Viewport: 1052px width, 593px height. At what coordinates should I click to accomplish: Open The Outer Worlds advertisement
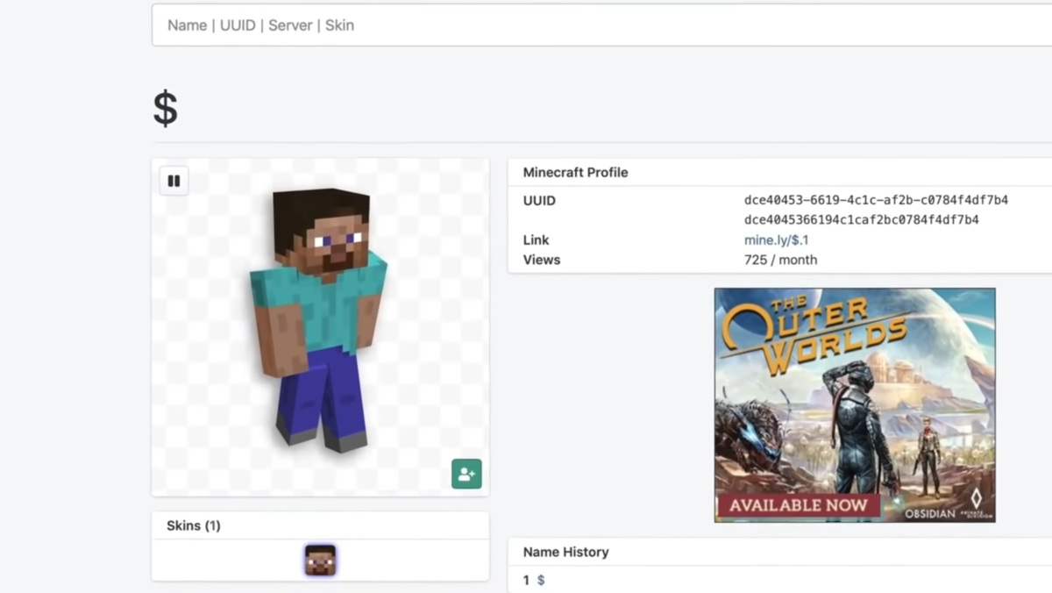(855, 405)
